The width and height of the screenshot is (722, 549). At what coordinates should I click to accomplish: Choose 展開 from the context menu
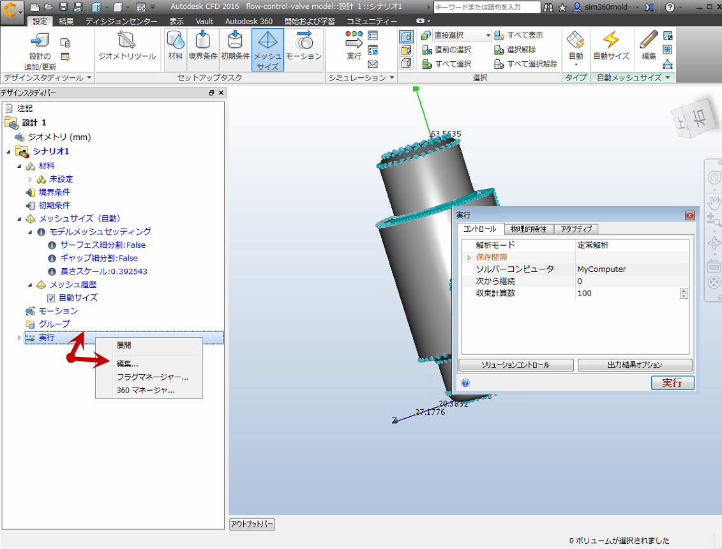[x=149, y=345]
